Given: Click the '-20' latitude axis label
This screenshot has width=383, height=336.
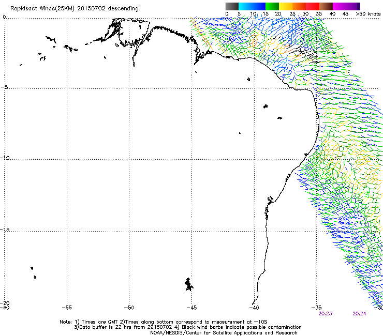Looking at the screenshot, I should 5,303.
